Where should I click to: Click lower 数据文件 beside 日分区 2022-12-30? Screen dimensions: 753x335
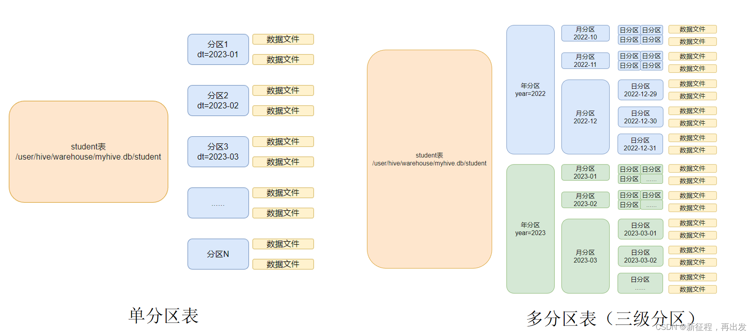pos(693,123)
